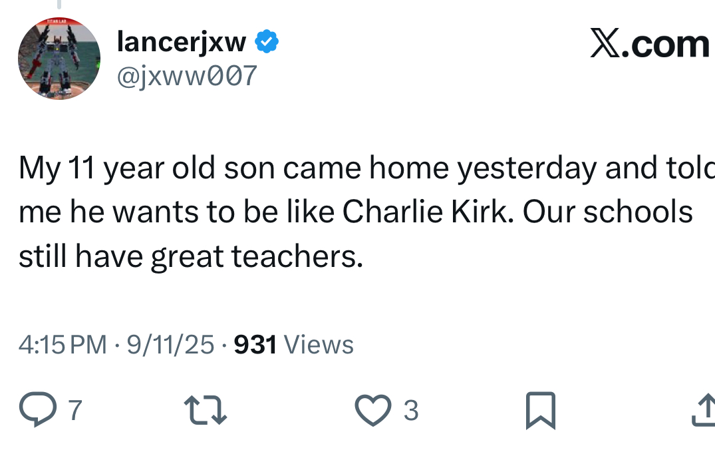Open lancerjxw's robot profile picture
Image resolution: width=715 pixels, height=460 pixels.
[x=59, y=59]
